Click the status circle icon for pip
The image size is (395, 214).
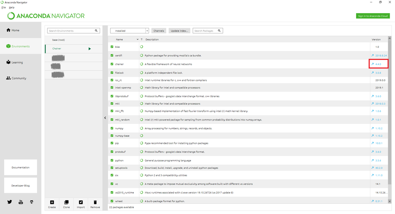[142, 143]
